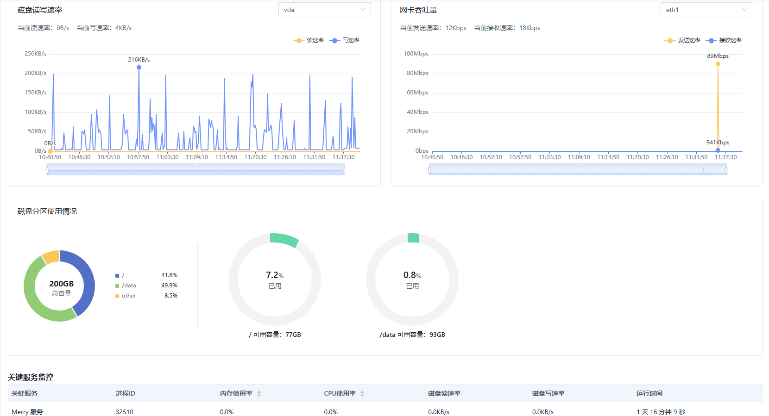
Task: Toggle the 发送速率 legend series
Action: click(x=682, y=40)
